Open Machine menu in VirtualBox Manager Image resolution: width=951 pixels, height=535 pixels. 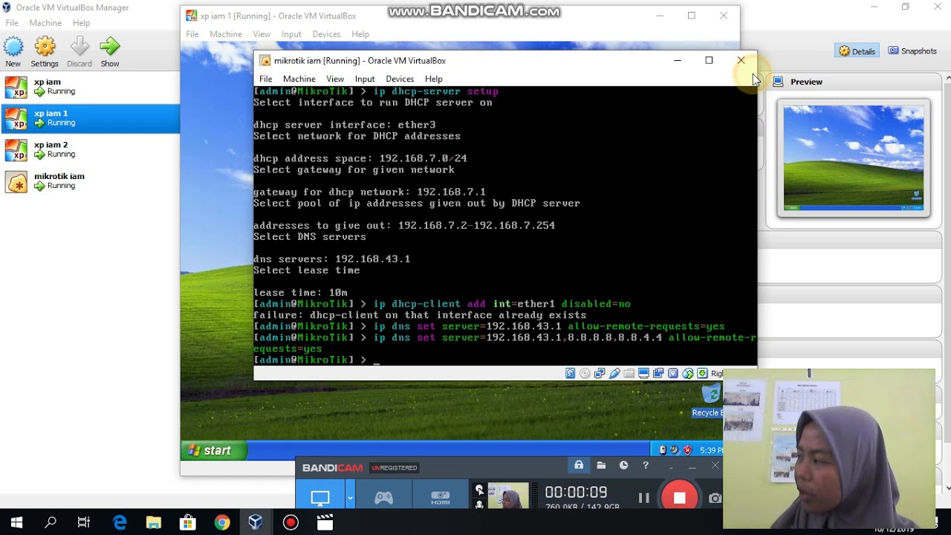pos(45,23)
